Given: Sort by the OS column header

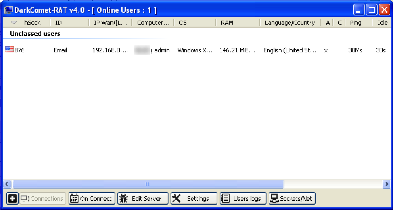Looking at the screenshot, I should point(183,23).
